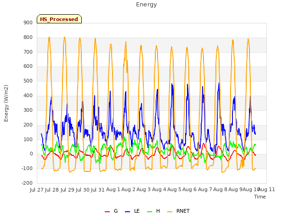Click the Aug 5 x-axis date label

coord(174,190)
